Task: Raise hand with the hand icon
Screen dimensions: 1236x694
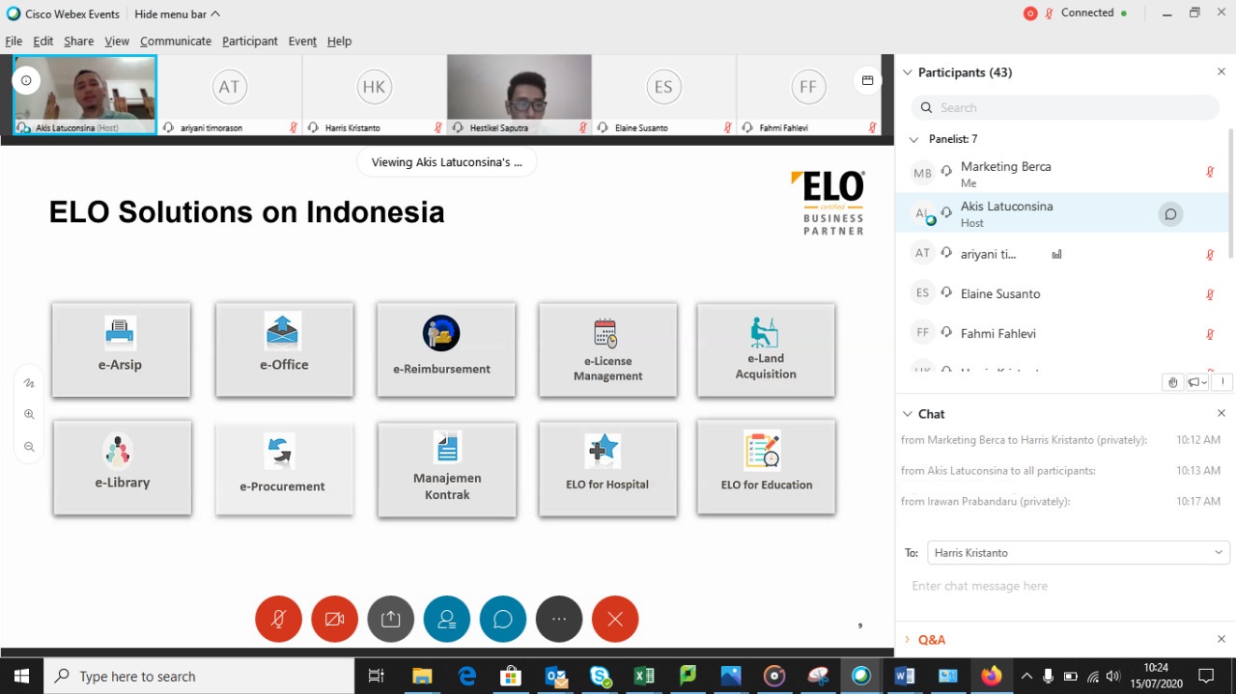Action: (1173, 382)
